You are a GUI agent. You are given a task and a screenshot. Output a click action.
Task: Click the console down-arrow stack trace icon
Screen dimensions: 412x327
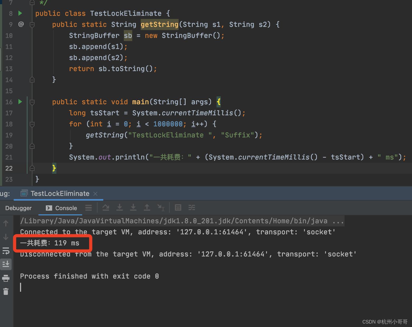pyautogui.click(x=6, y=237)
